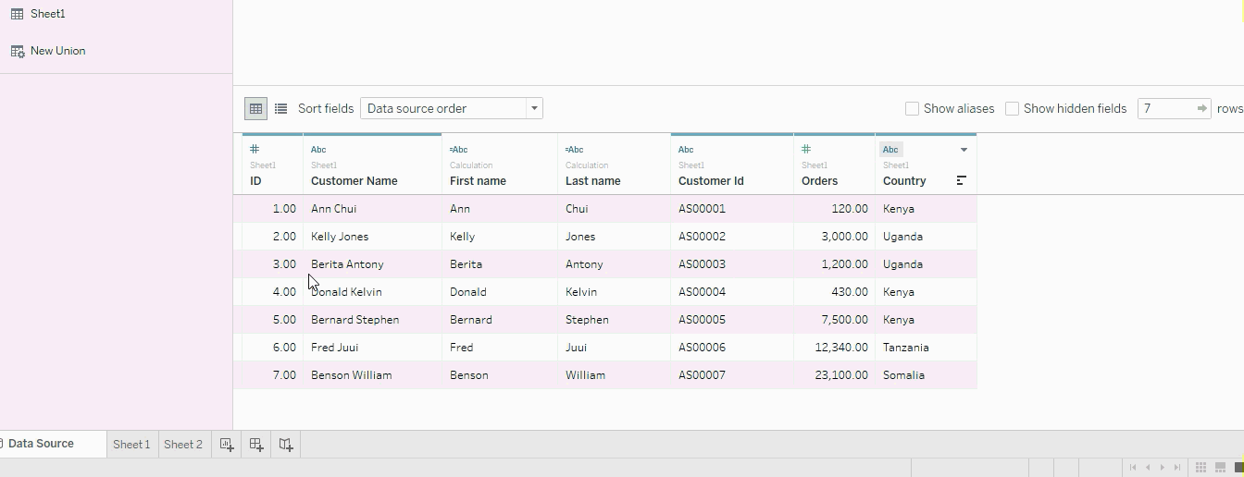Switch to Sheet 2 tab
This screenshot has height=477, width=1244.
click(183, 445)
